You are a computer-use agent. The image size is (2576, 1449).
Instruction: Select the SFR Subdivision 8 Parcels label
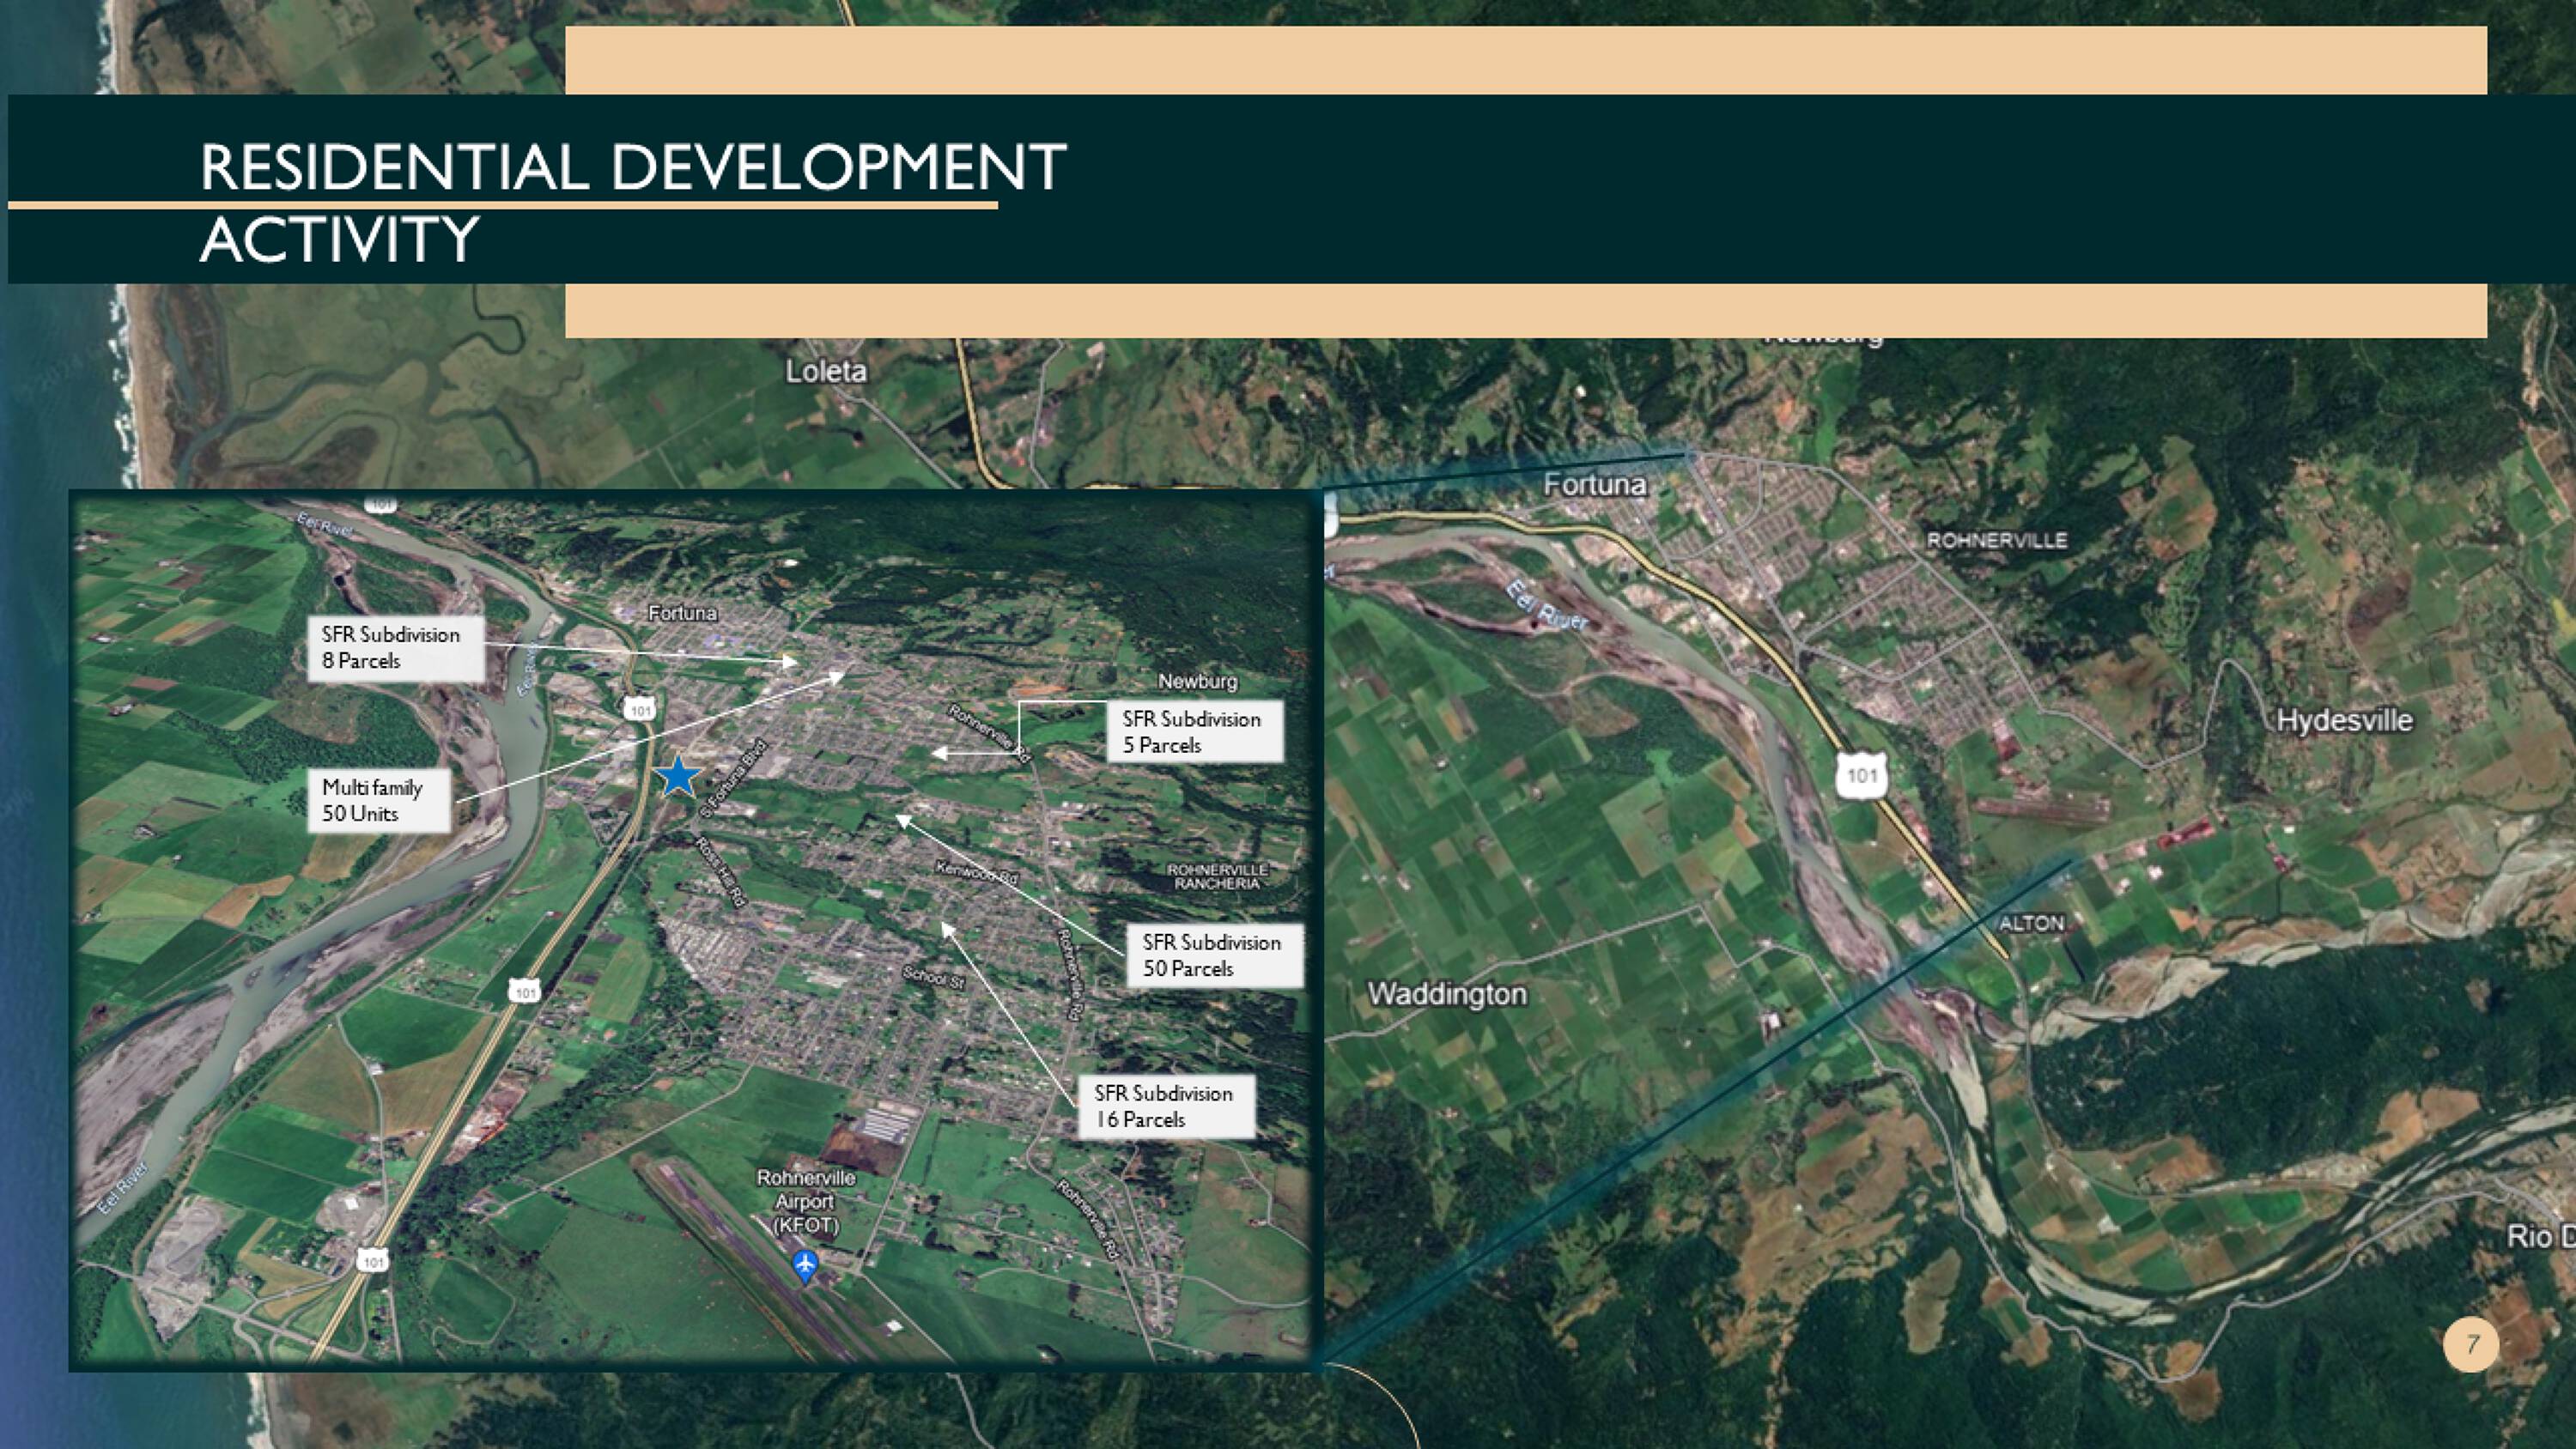point(396,648)
